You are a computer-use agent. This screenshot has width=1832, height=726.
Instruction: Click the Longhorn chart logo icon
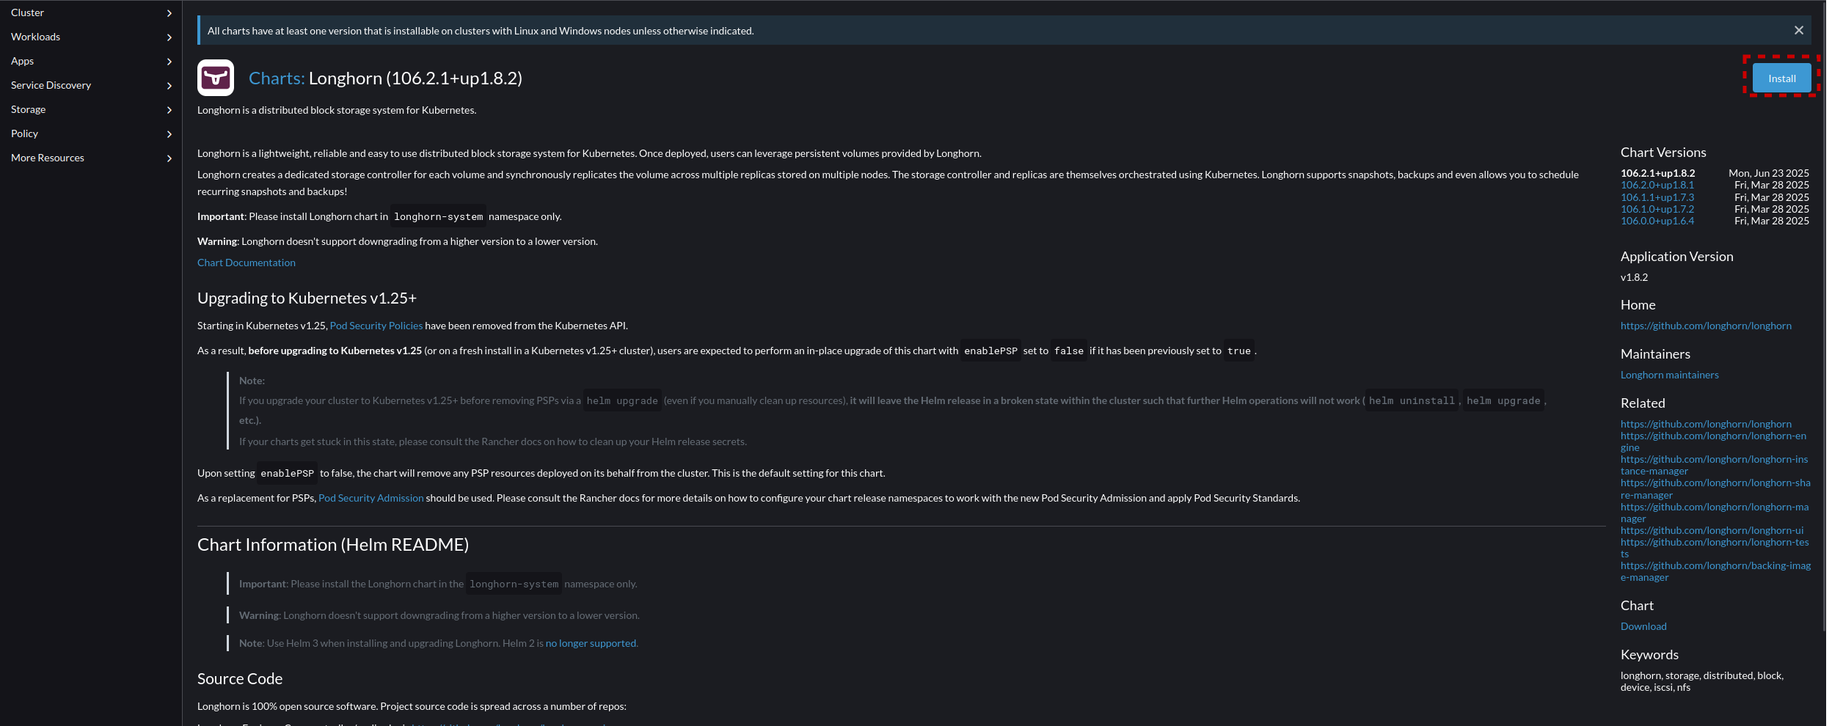(216, 78)
